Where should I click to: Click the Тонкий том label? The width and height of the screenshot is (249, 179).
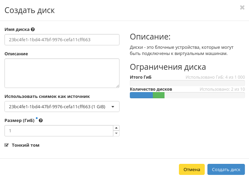(25, 145)
